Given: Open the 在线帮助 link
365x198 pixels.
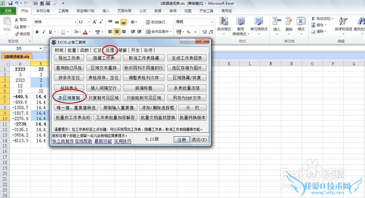Looking at the screenshot, I should point(84,141).
